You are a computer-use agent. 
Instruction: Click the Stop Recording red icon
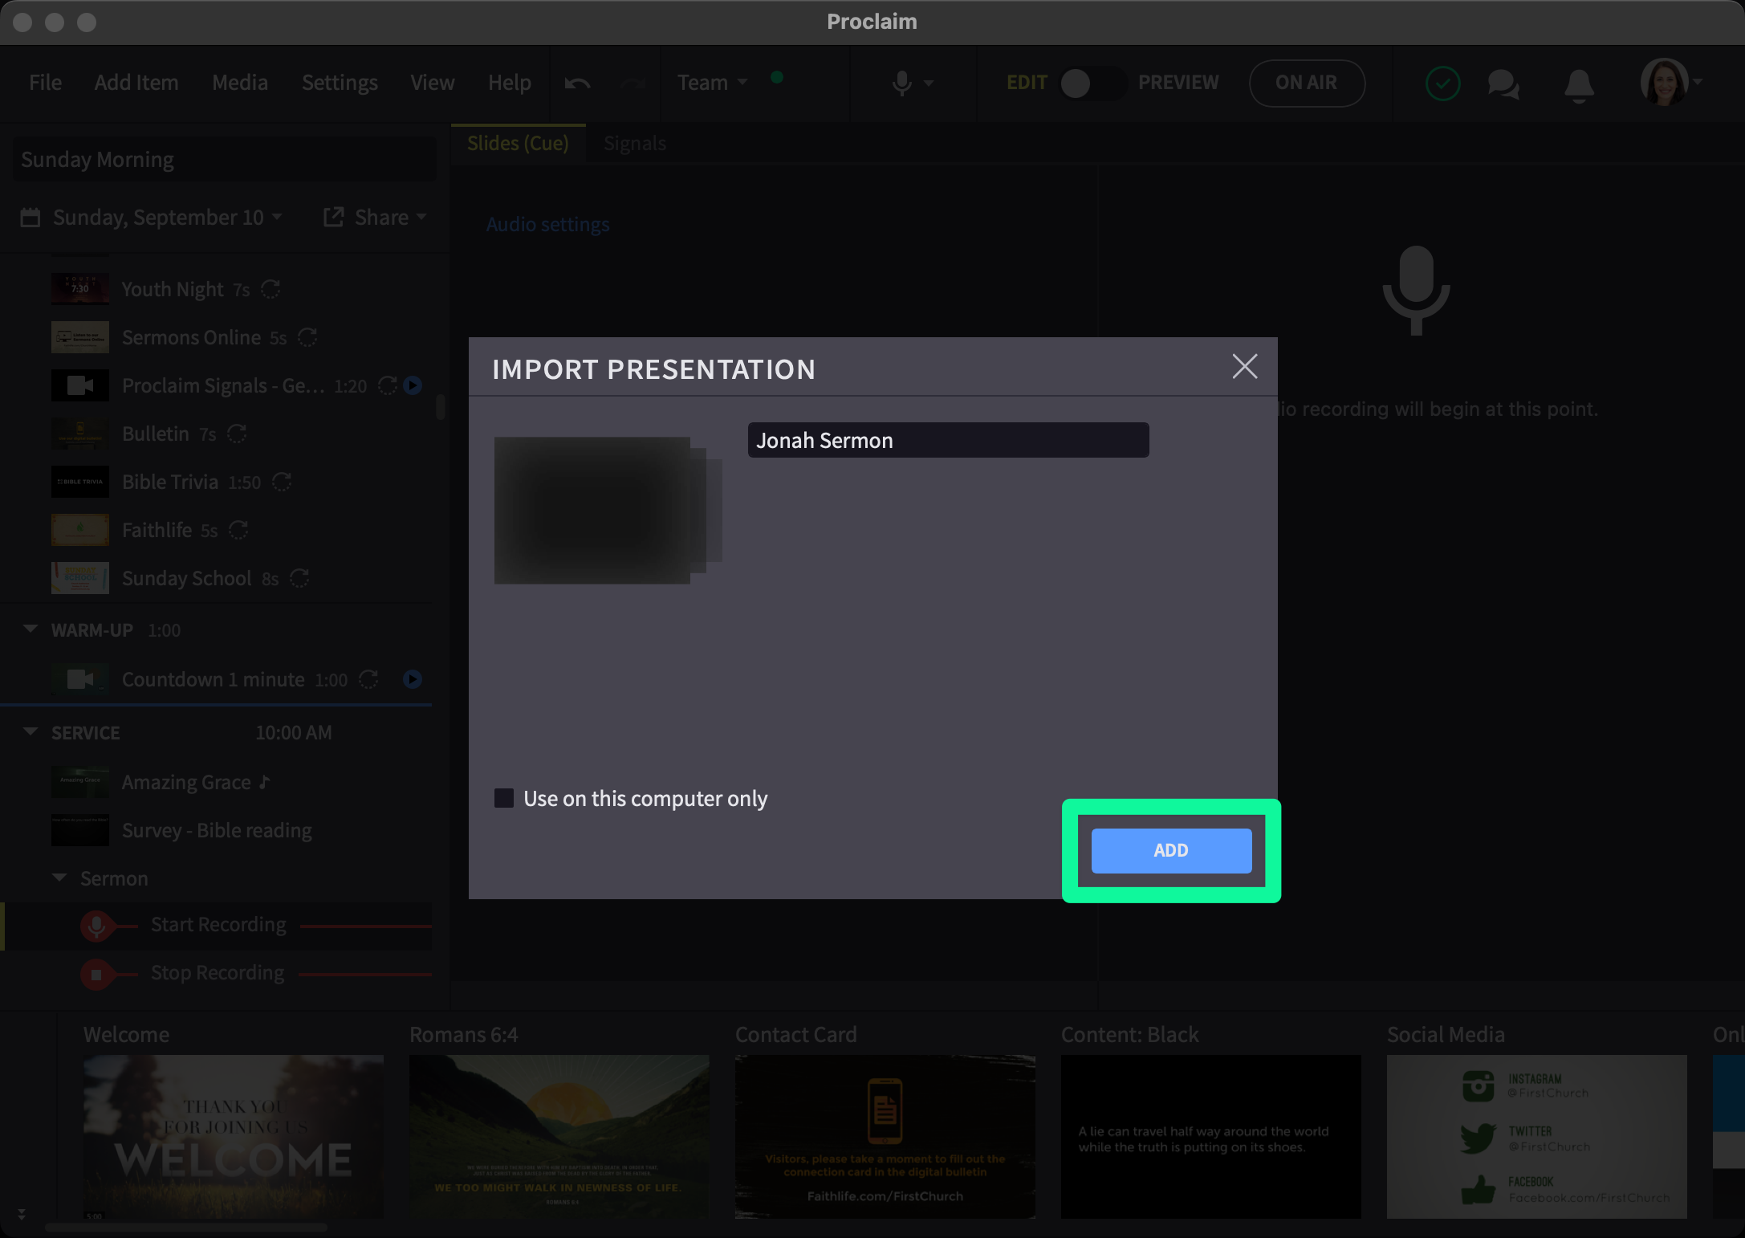point(96,974)
